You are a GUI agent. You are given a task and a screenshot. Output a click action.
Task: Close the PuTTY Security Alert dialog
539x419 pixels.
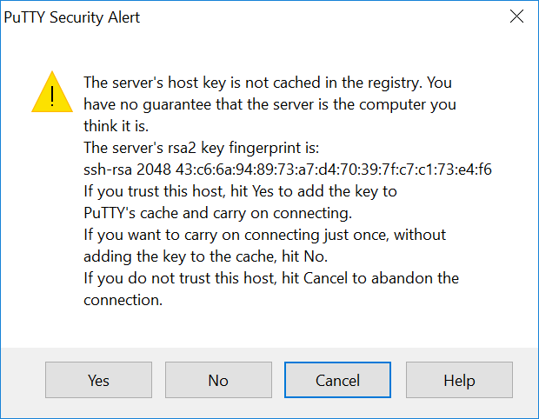(516, 17)
